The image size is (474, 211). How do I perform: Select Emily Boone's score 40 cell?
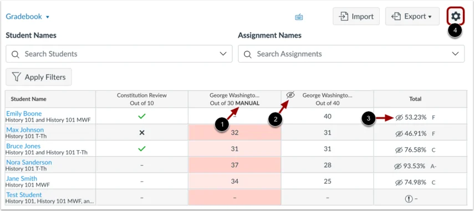(328, 116)
